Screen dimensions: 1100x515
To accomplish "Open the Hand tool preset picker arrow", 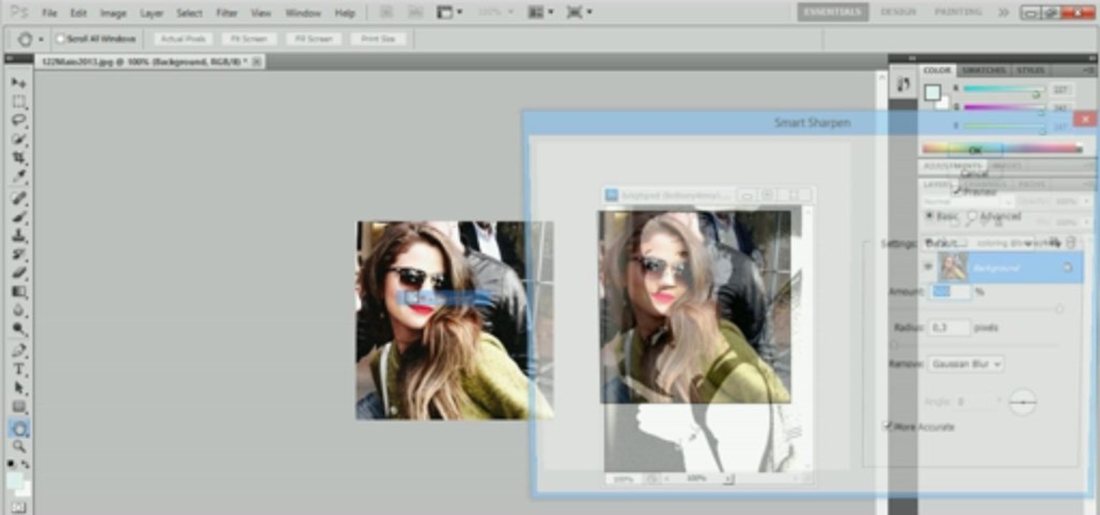I will tap(42, 39).
